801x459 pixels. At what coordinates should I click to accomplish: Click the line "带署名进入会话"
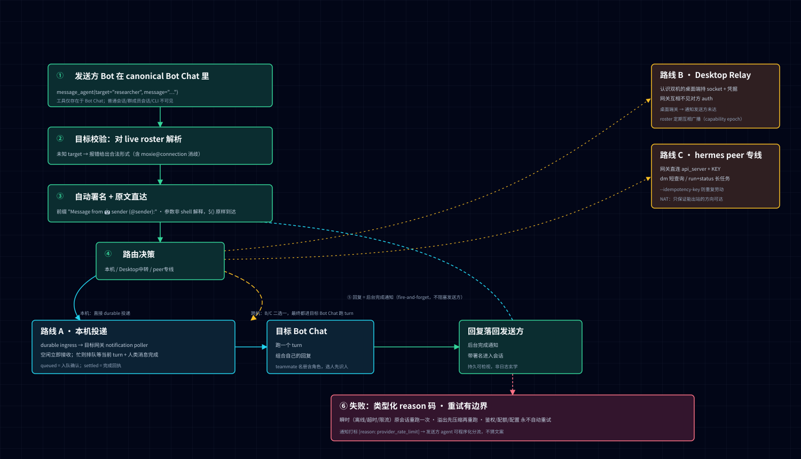tap(485, 356)
